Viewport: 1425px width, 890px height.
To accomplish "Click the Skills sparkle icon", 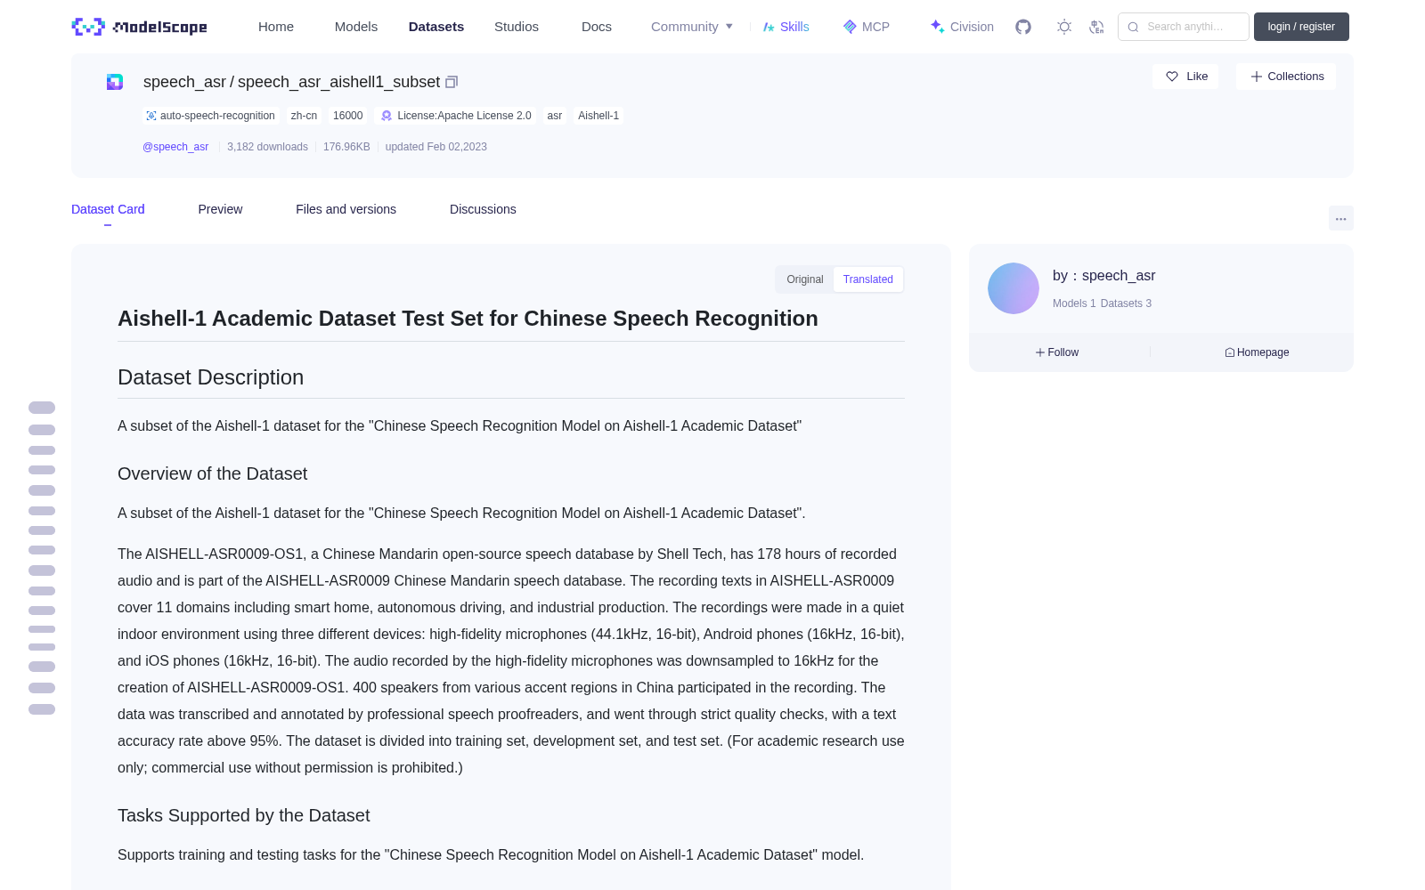I will (x=769, y=27).
